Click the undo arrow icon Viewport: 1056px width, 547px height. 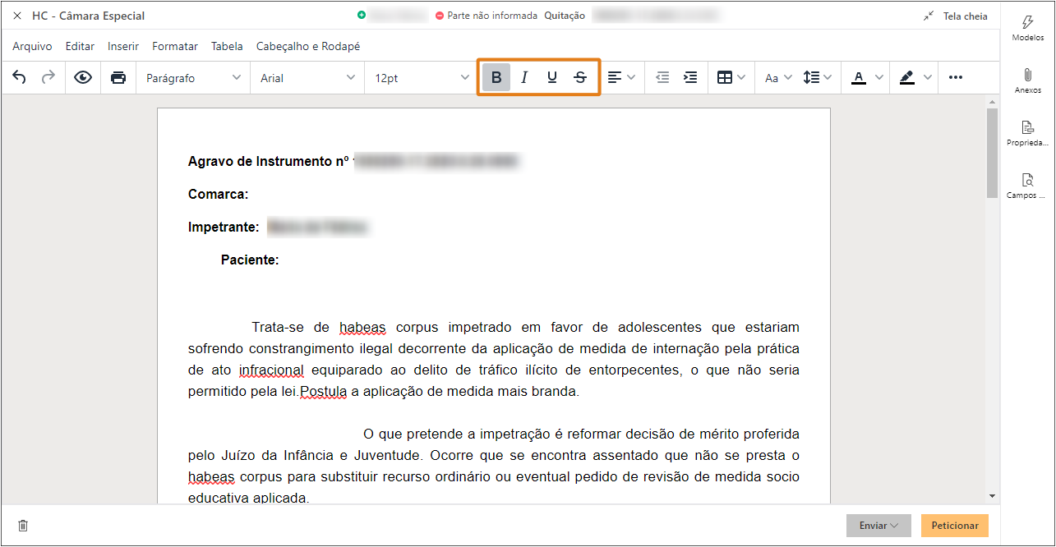coord(18,76)
